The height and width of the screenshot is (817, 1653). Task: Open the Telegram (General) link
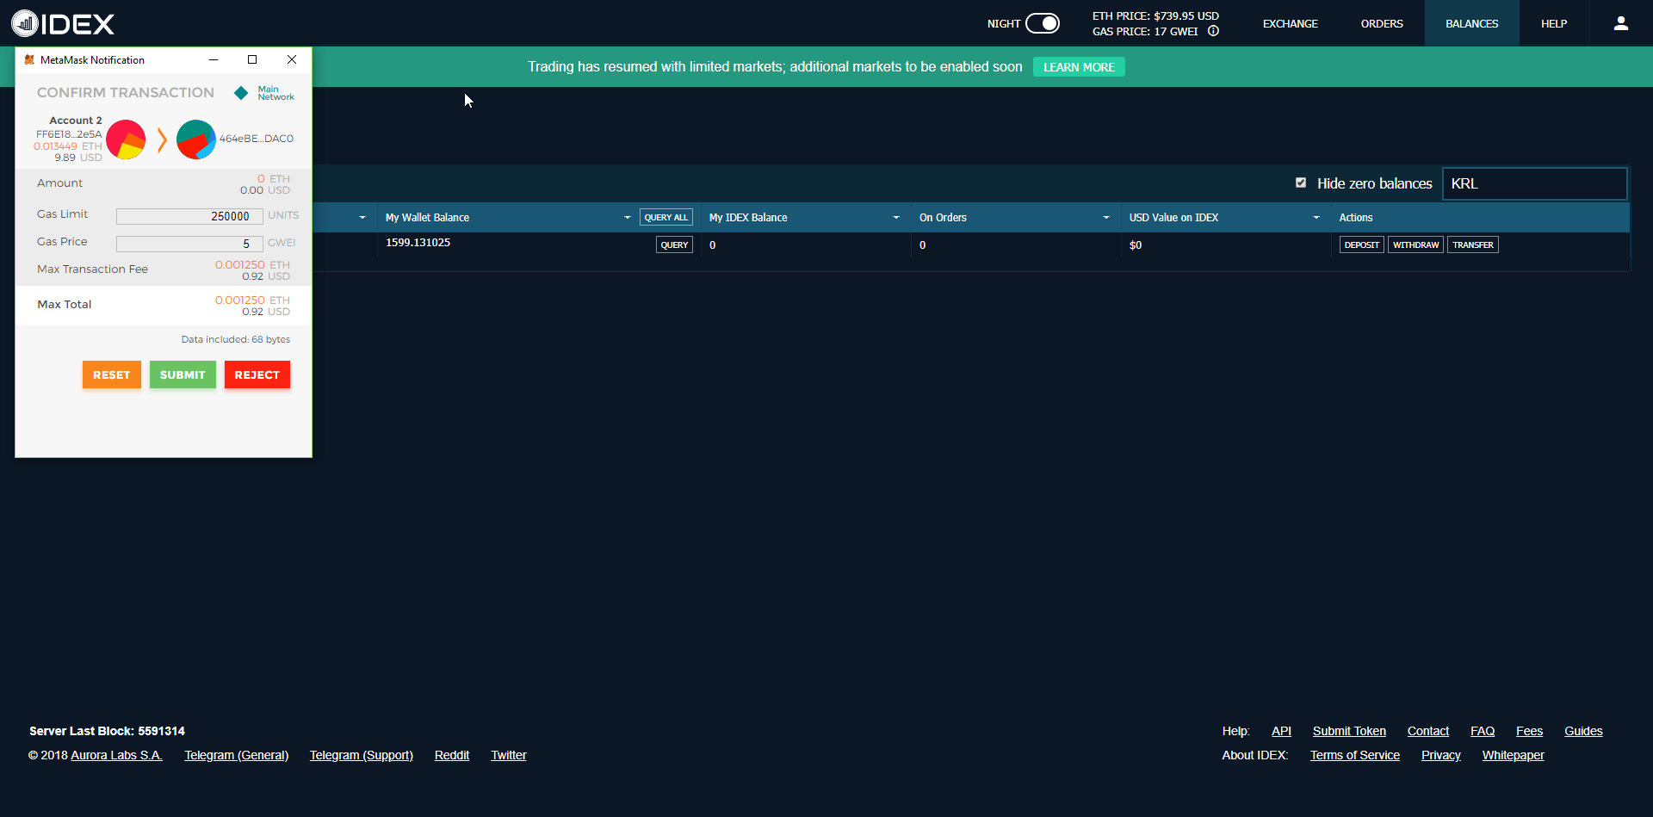(237, 755)
